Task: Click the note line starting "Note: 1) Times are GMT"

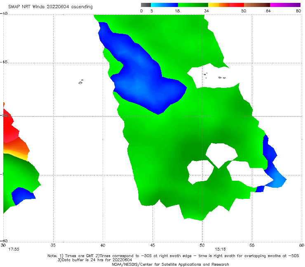Action: coord(173,256)
